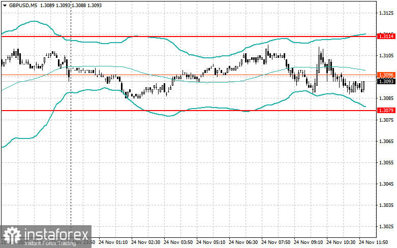This screenshot has height=248, width=397.
Task: Select the 1.3065 price axis value
Action: click(x=386, y=141)
